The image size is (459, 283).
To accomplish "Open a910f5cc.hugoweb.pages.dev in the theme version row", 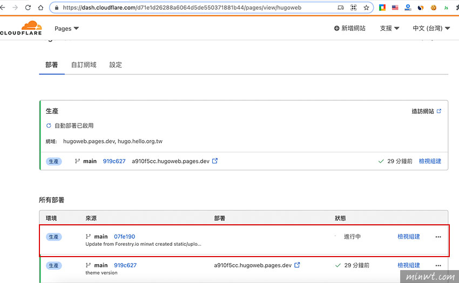I will click(253, 265).
